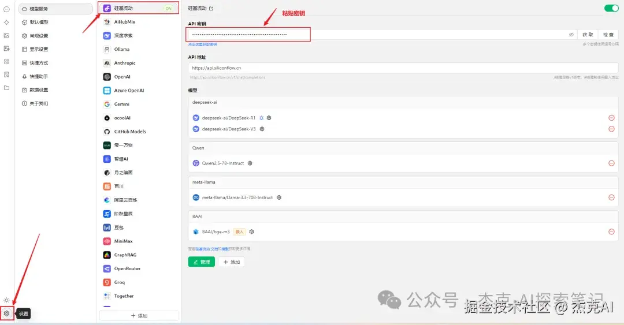Toggle the 硅基流动 provider enable switch
Viewport: 624px width, 325px height.
tap(611, 8)
